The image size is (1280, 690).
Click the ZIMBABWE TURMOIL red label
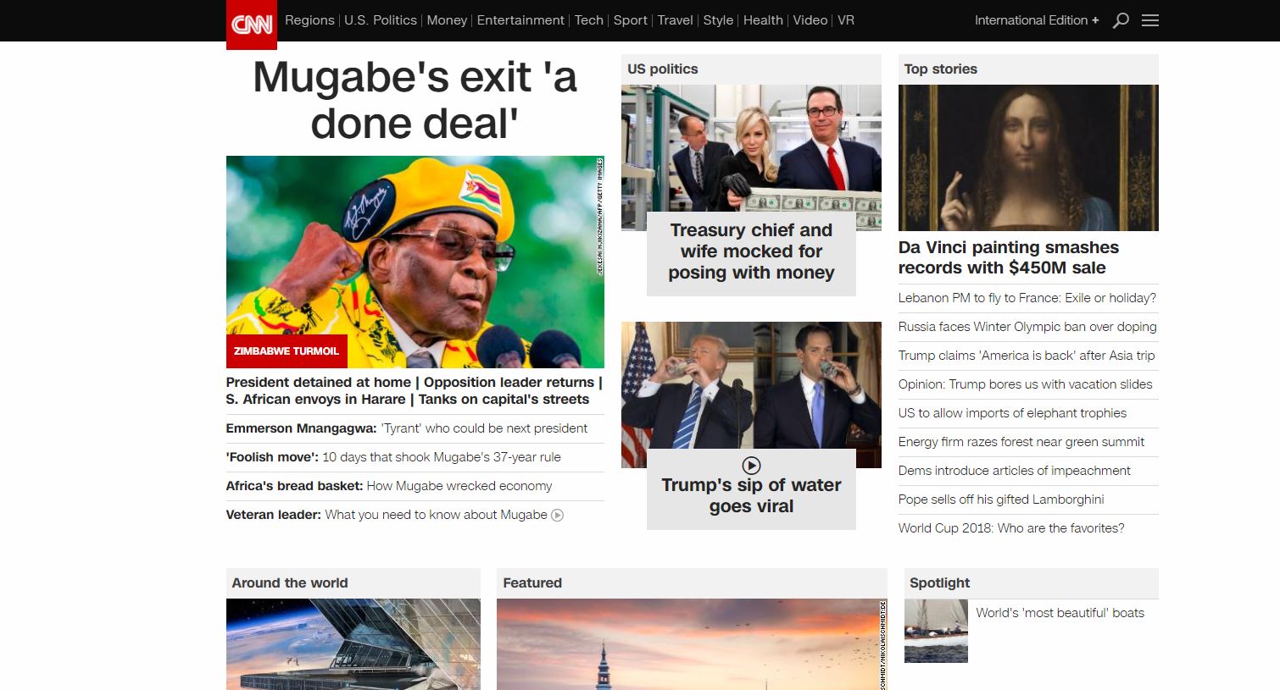pos(287,351)
